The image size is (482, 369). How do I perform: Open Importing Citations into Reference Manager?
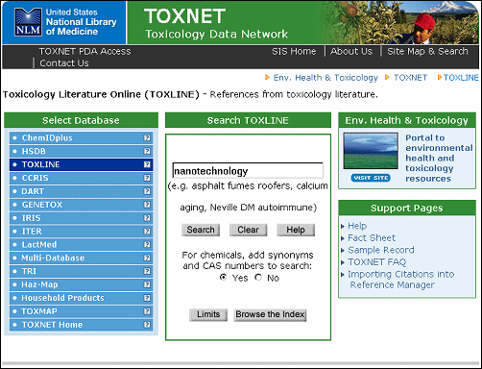tap(401, 280)
